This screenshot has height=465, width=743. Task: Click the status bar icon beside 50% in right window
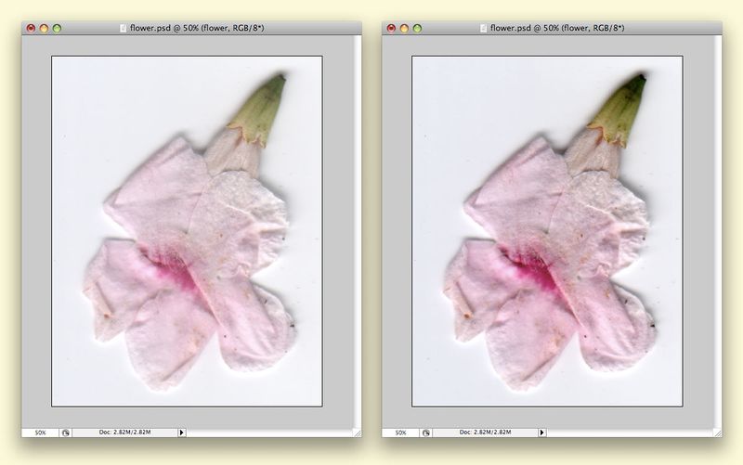pos(426,433)
